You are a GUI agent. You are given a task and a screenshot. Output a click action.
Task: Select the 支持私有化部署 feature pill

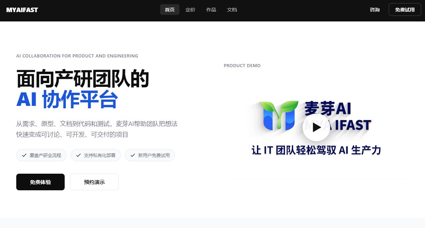point(95,155)
